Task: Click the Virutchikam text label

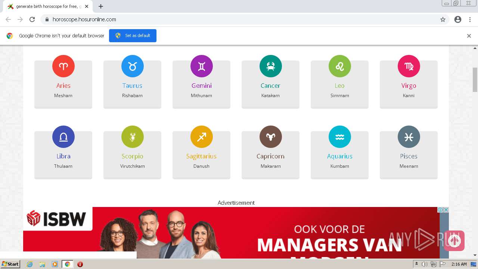Action: 133,166
